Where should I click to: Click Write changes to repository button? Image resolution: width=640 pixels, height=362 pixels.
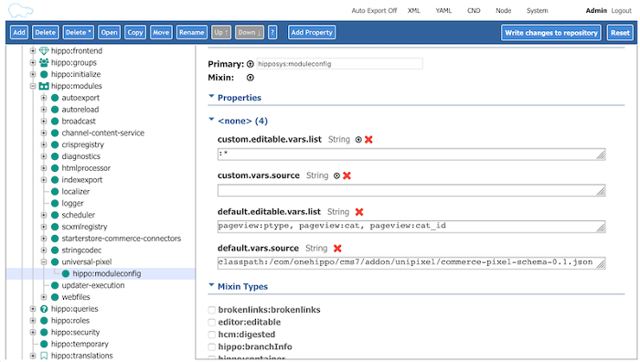[551, 33]
